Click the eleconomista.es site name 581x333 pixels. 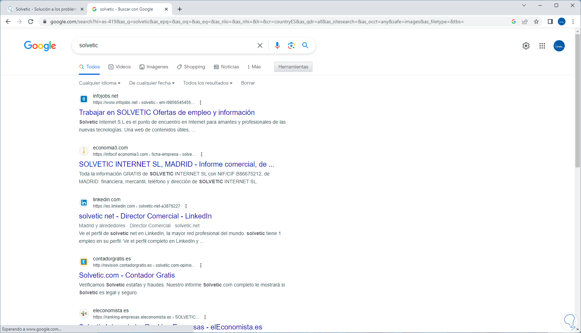pos(111,310)
